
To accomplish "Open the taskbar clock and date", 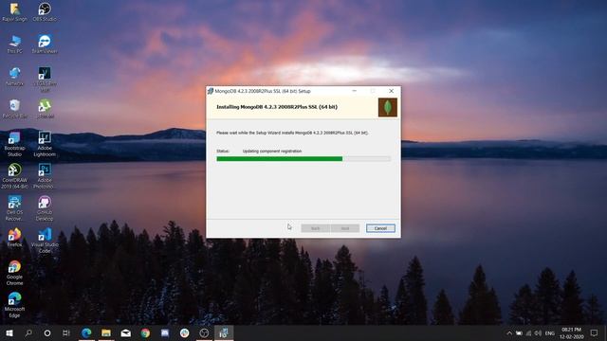I will coord(572,332).
